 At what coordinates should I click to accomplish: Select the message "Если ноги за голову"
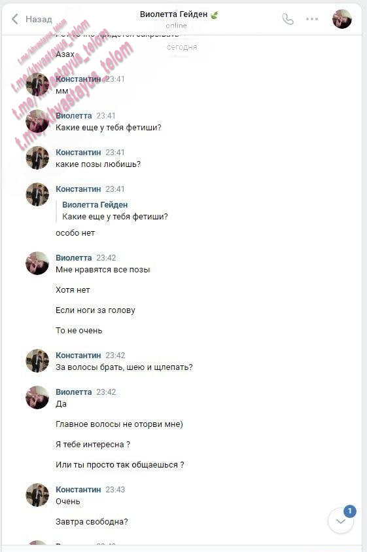96,310
